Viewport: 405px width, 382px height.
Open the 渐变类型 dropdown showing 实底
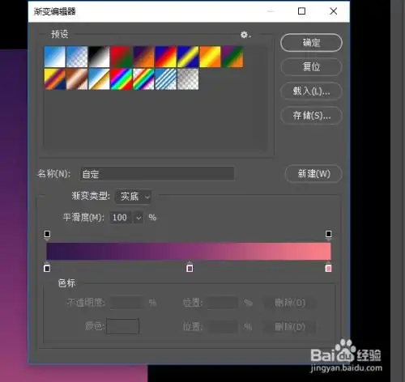tap(133, 196)
